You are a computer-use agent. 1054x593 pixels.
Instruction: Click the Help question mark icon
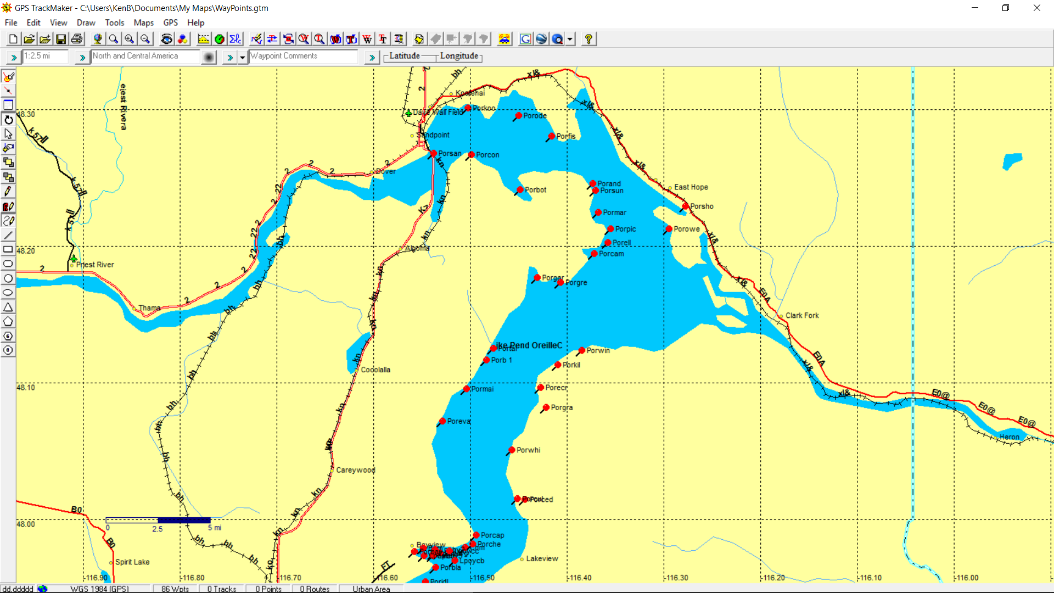point(588,39)
